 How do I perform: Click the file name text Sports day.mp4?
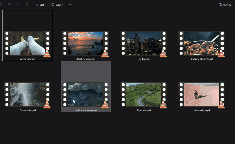(x=202, y=110)
